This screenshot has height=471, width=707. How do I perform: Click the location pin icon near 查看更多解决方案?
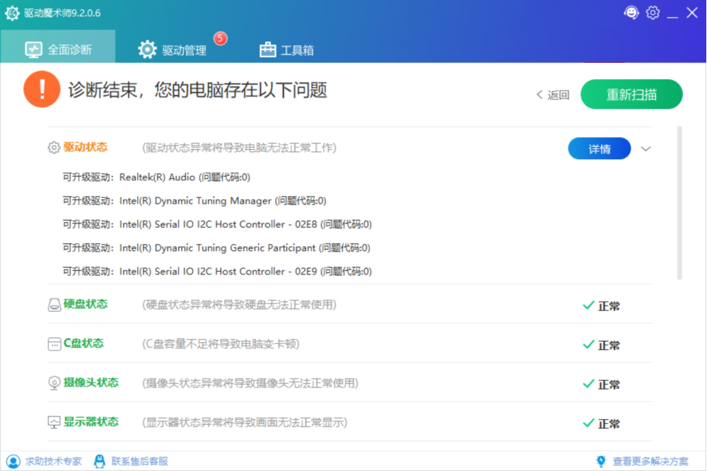pyautogui.click(x=601, y=460)
